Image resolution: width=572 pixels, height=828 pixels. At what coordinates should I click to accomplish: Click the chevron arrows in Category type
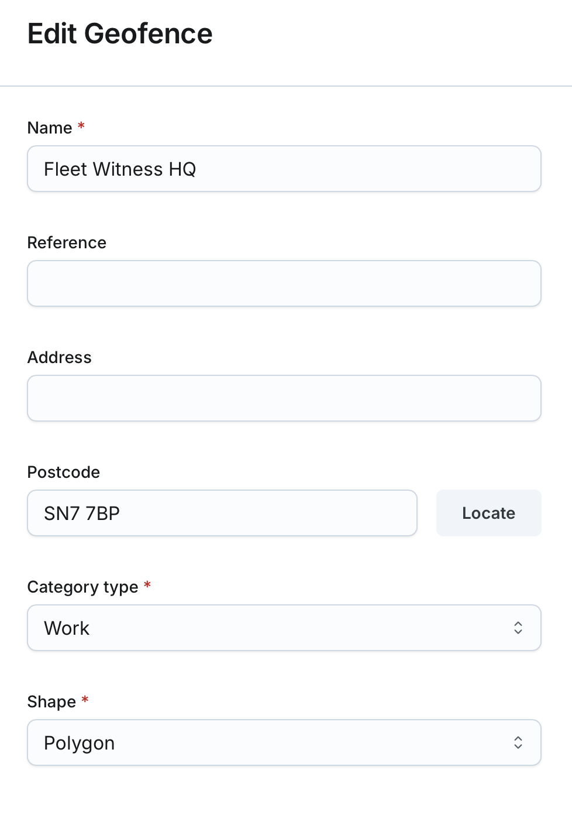click(518, 628)
